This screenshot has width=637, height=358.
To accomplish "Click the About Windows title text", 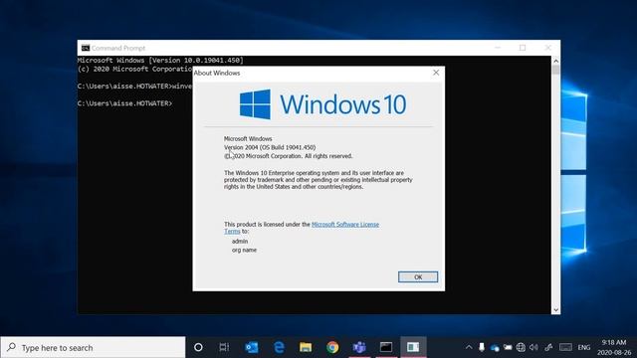I will pyautogui.click(x=217, y=73).
